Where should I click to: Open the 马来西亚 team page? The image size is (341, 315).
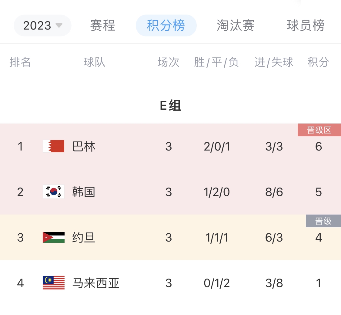click(96, 283)
